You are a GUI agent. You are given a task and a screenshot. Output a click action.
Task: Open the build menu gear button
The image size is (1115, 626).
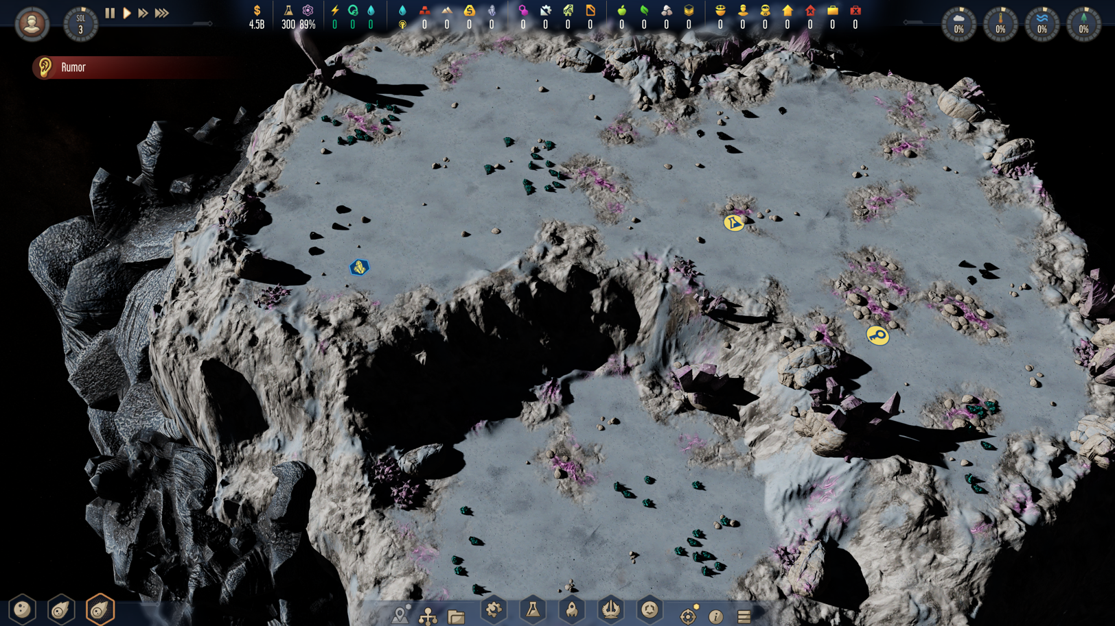tap(494, 609)
